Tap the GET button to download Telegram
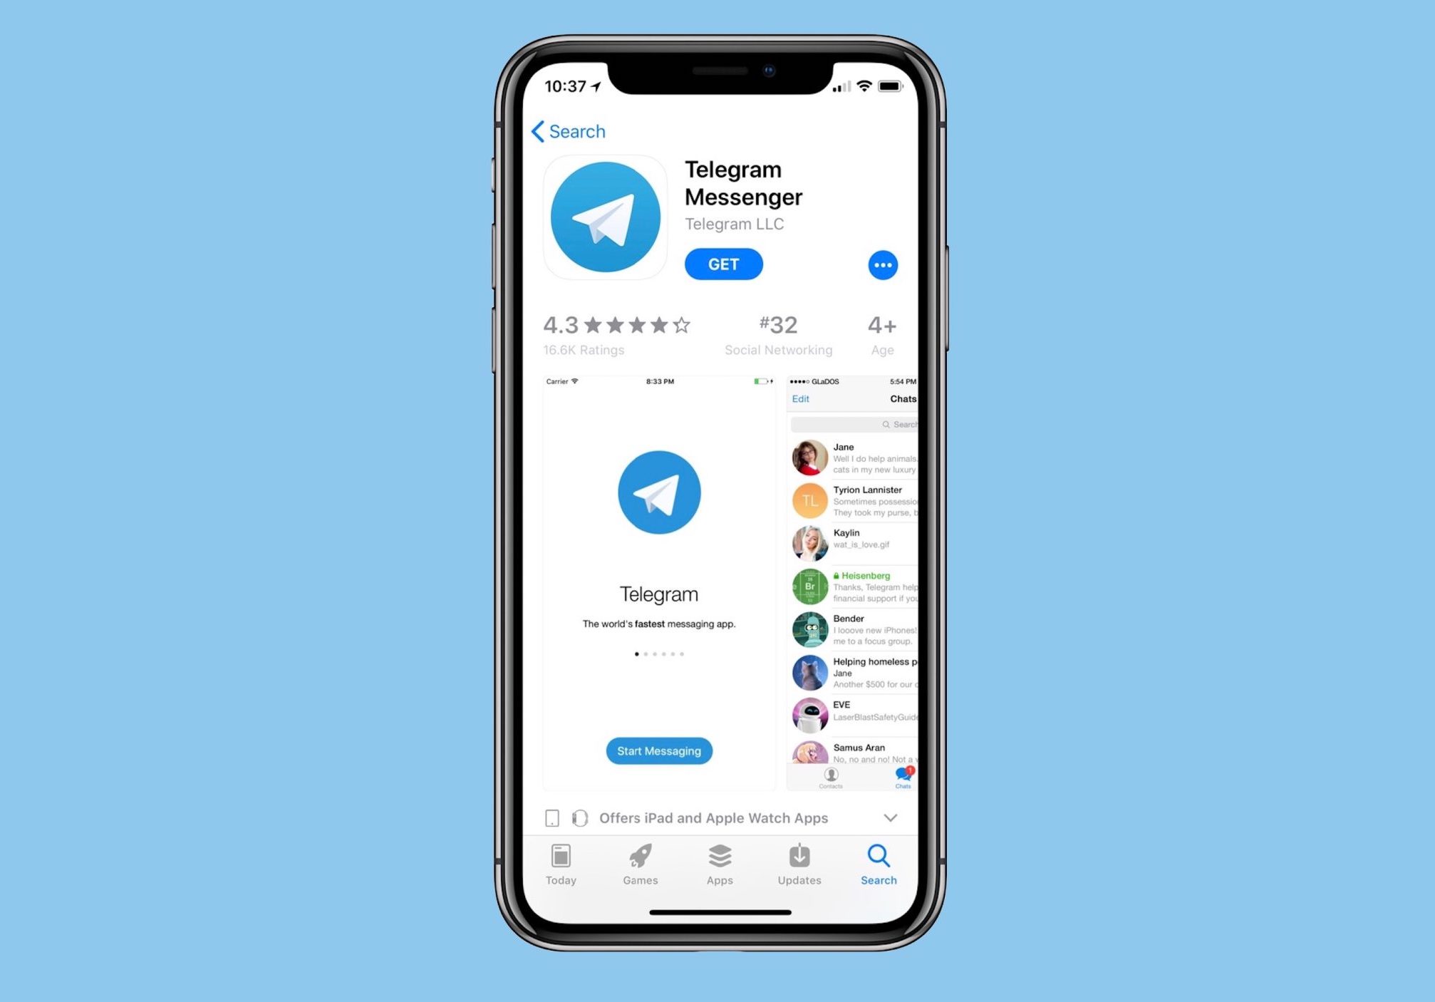The width and height of the screenshot is (1435, 1002). (x=722, y=264)
